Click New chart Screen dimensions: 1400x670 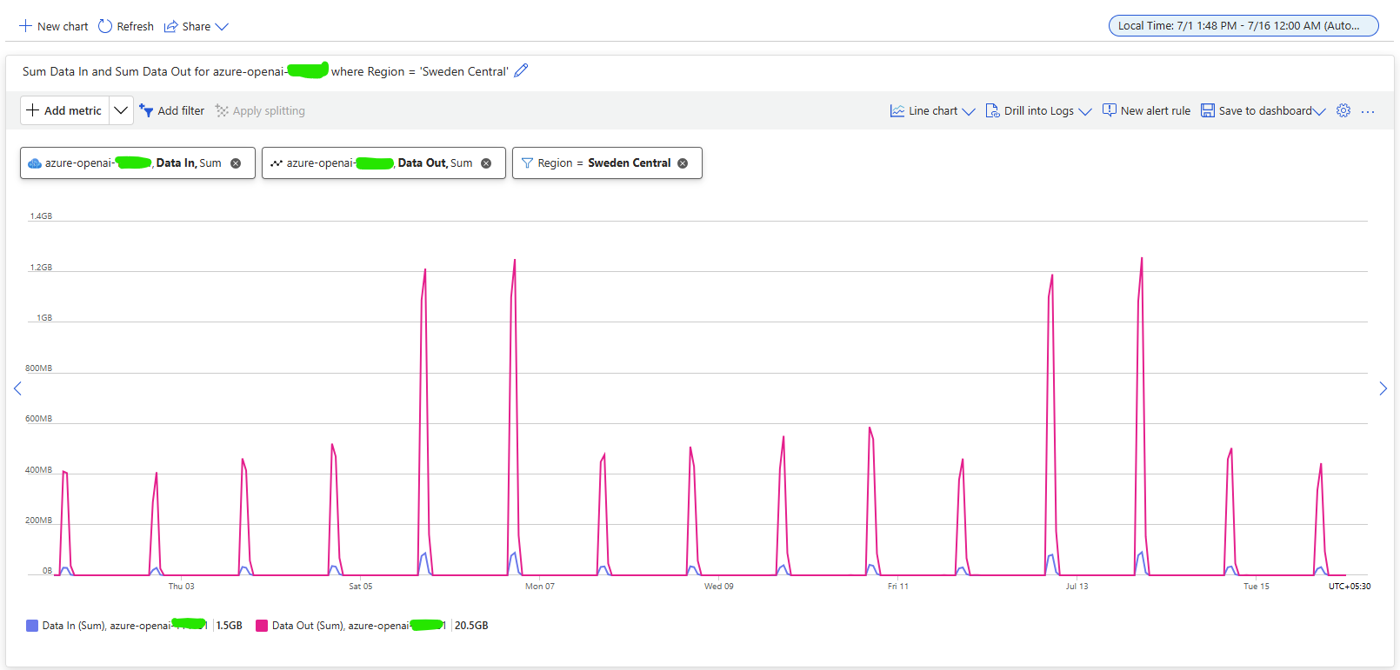pos(54,26)
